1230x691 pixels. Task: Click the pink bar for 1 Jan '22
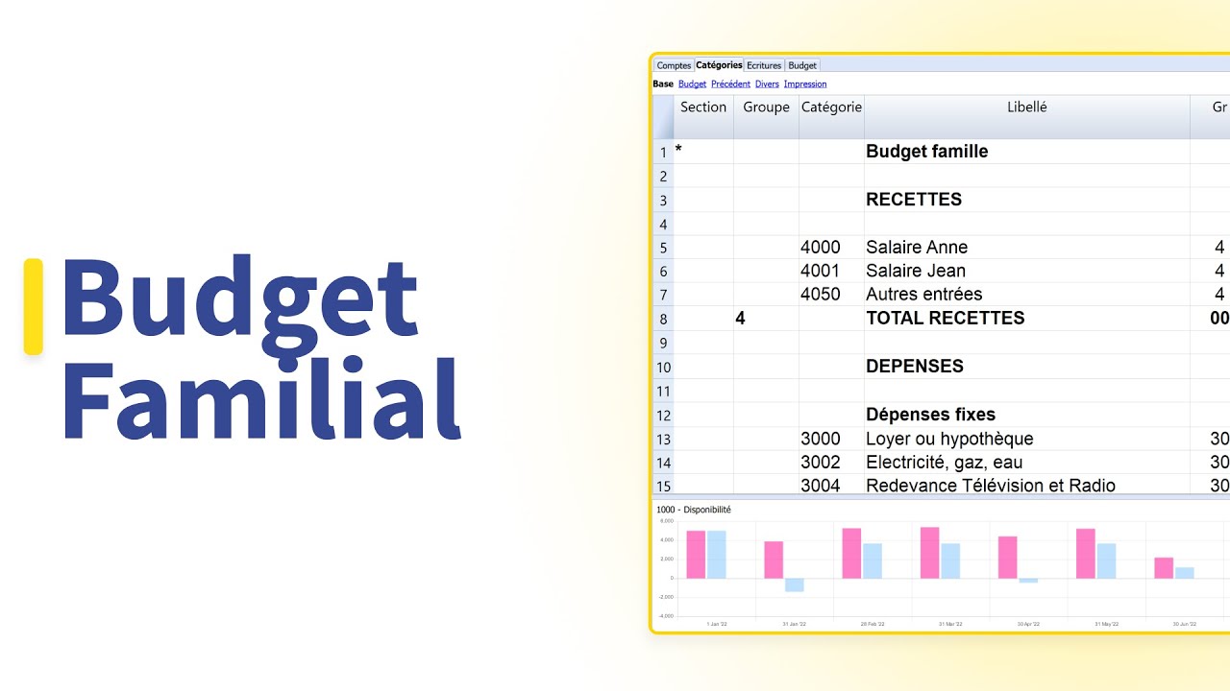pyautogui.click(x=696, y=555)
